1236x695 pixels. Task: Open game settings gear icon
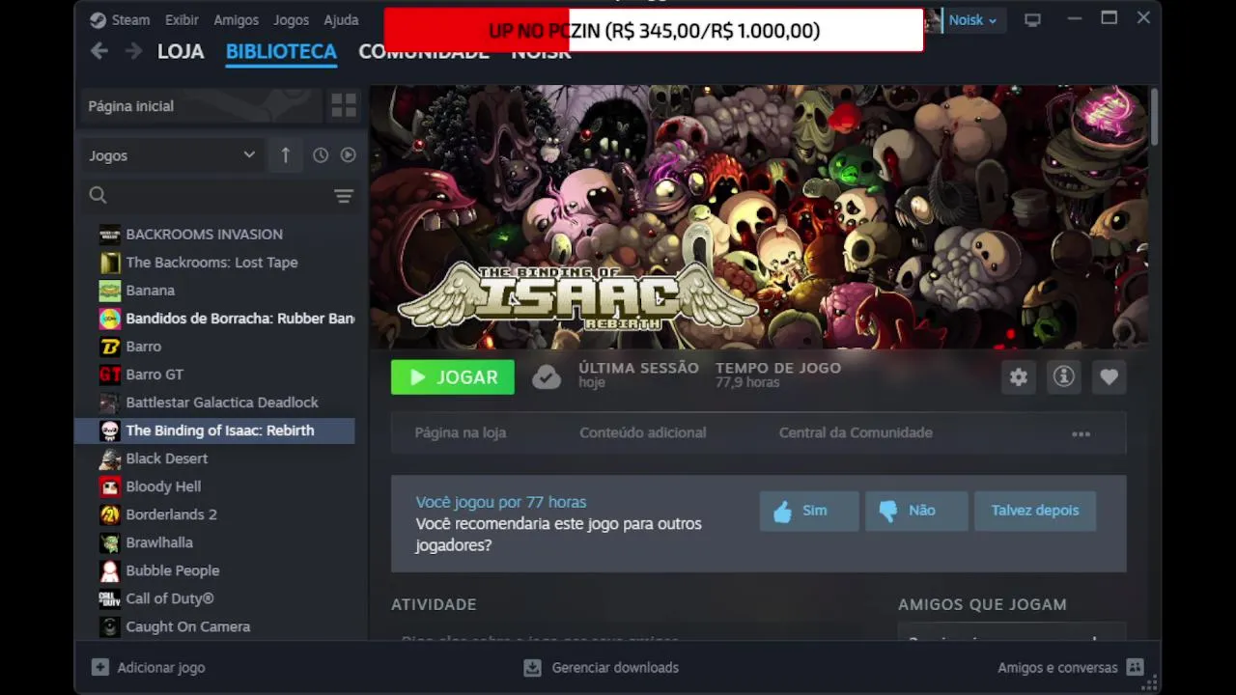(x=1019, y=377)
